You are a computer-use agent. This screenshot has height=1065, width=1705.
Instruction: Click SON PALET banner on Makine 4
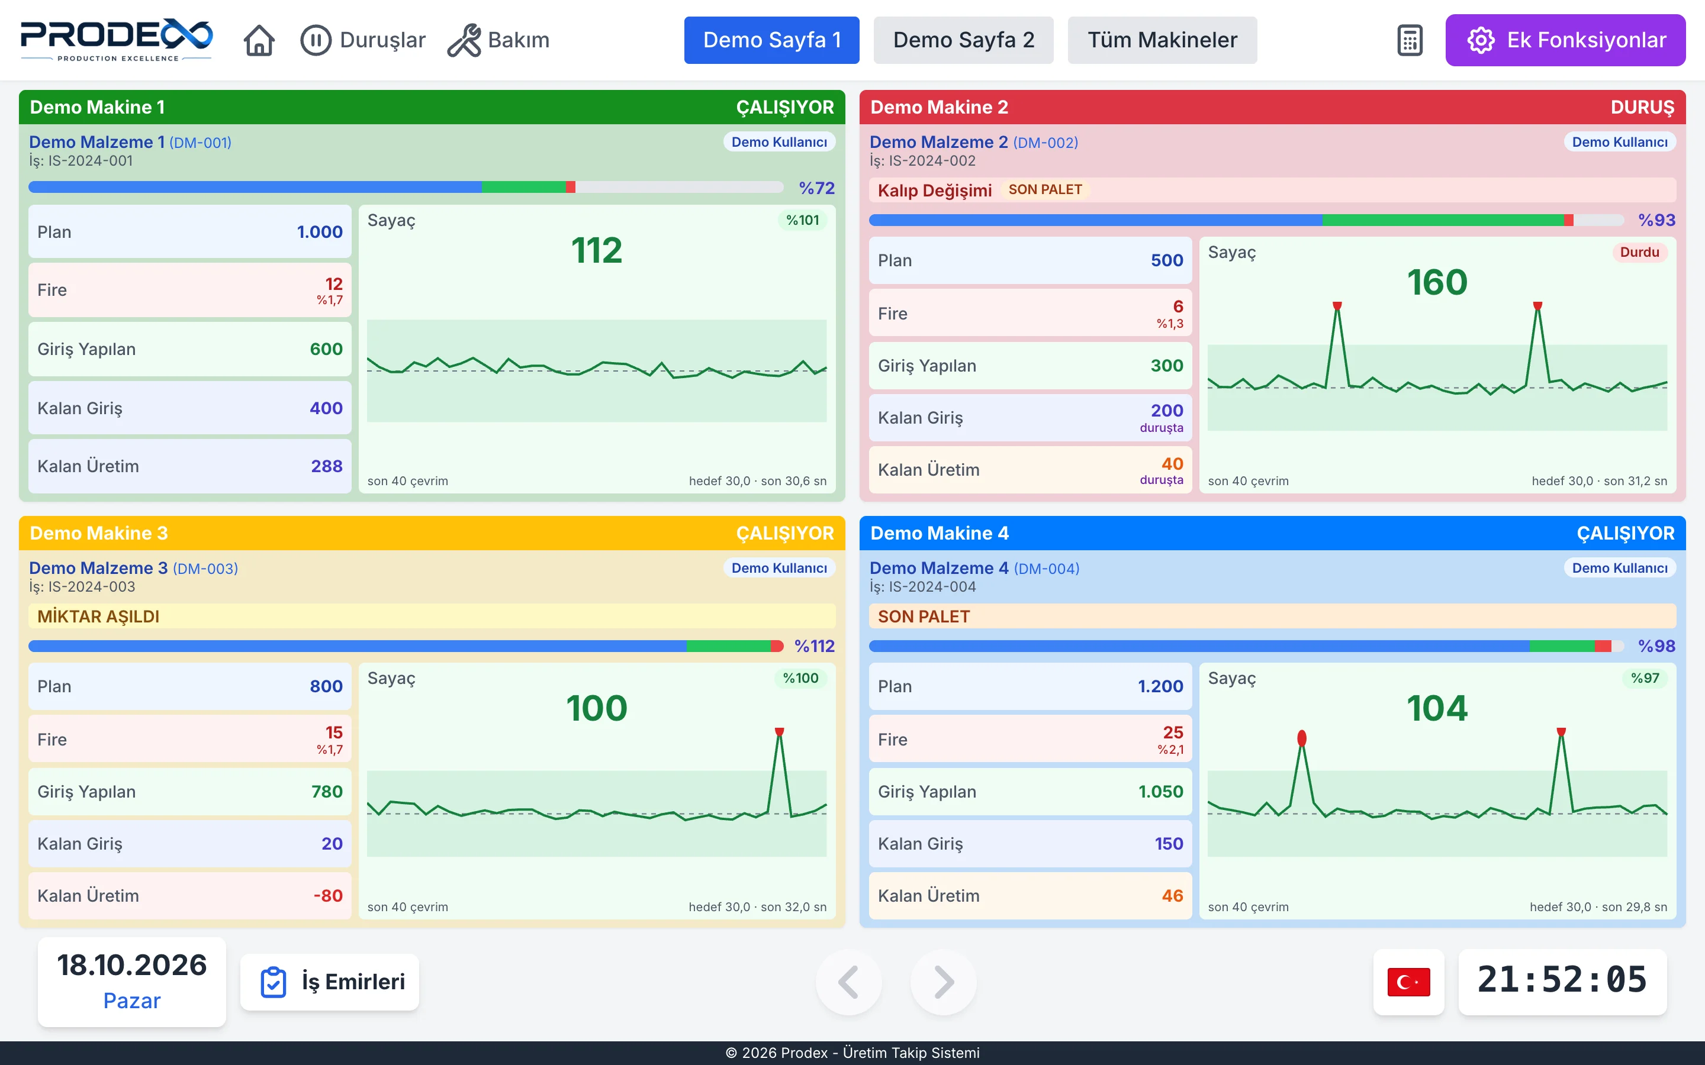(1272, 617)
